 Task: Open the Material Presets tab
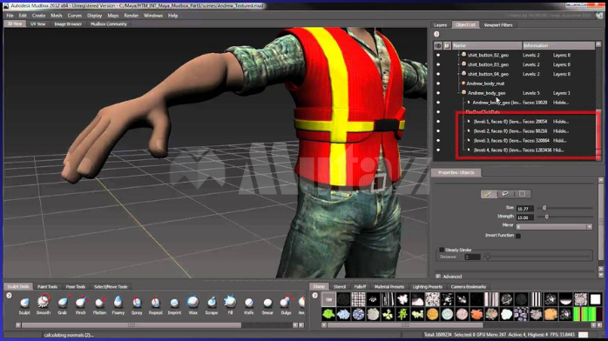pos(389,287)
